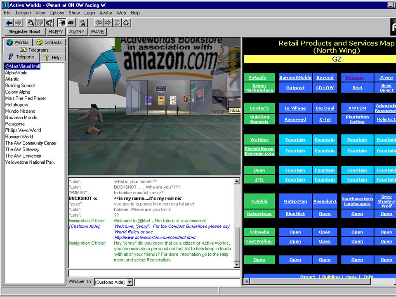Open the Show menu

click(x=74, y=13)
